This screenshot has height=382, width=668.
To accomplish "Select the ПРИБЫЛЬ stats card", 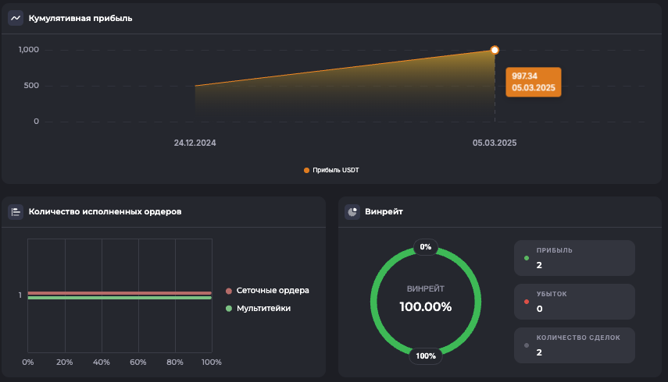I will point(574,258).
